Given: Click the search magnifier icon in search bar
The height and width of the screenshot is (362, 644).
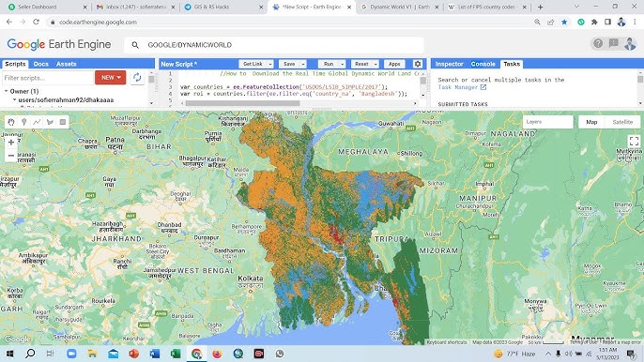Looking at the screenshot, I should [x=135, y=45].
